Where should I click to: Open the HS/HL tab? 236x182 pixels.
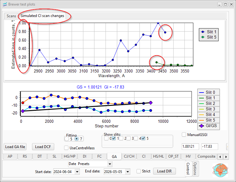158,156
